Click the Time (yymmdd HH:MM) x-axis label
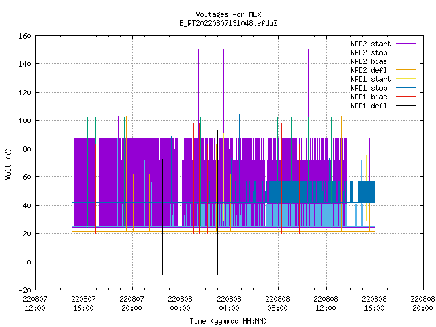Viewport: 436px width, 327px height. (x=228, y=321)
